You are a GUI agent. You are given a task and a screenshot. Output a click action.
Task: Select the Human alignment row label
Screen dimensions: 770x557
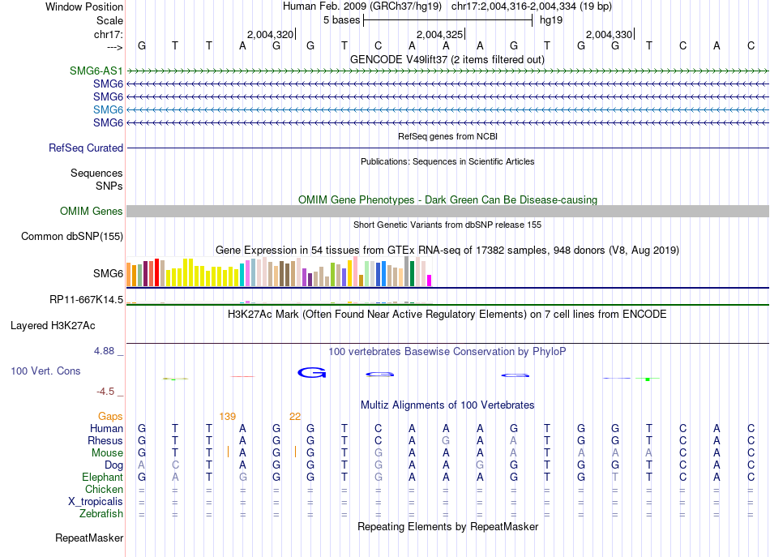tap(106, 428)
